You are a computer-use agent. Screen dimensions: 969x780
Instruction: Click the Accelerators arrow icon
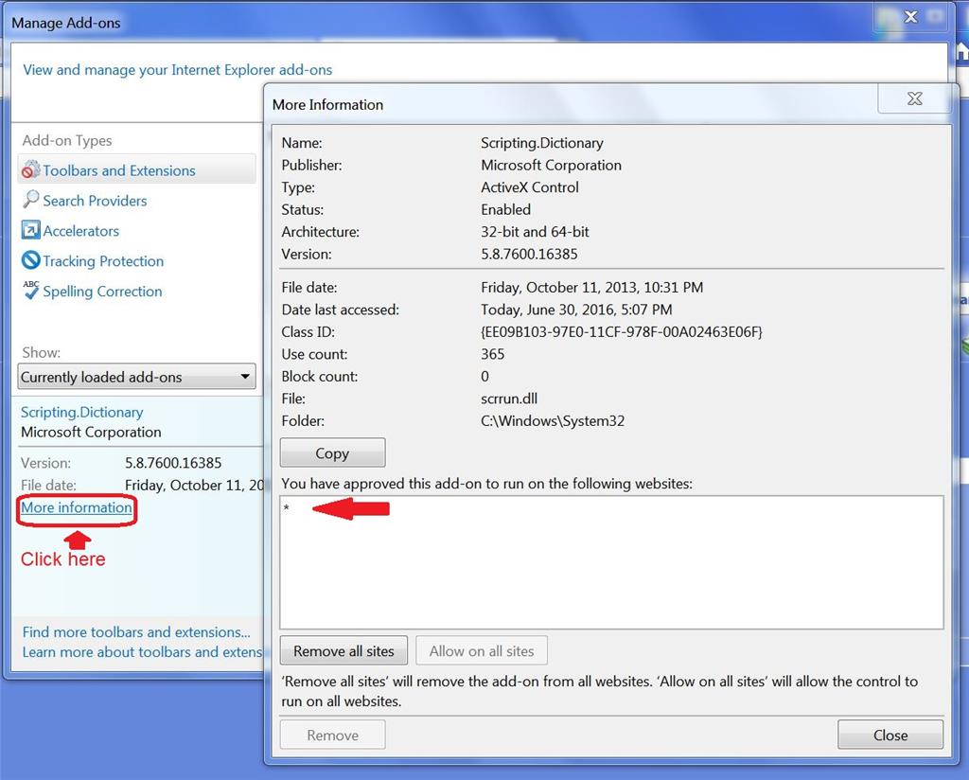coord(31,230)
